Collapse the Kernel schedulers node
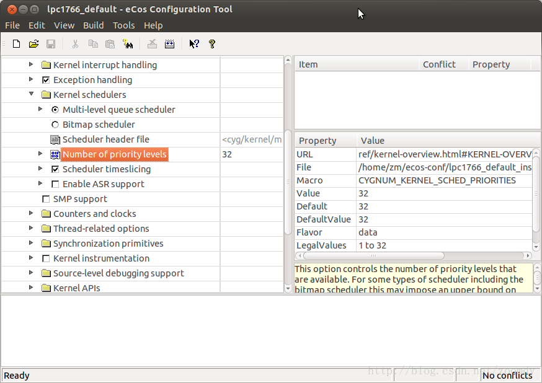 31,94
